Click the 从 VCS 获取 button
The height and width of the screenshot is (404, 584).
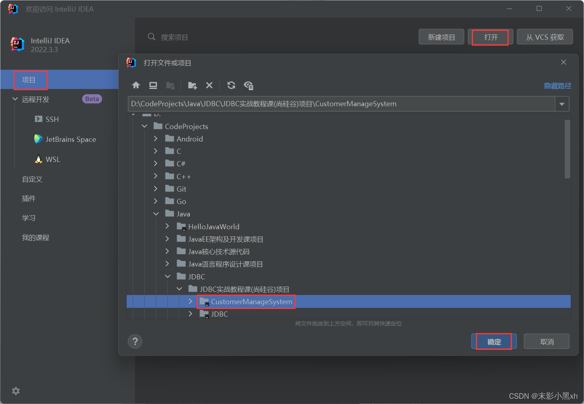(545, 37)
